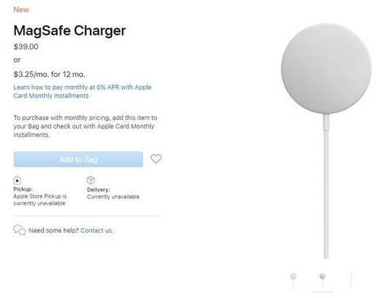Click the chat bubbles help icon
Viewport: 376px width, 298px height.
pos(20,230)
